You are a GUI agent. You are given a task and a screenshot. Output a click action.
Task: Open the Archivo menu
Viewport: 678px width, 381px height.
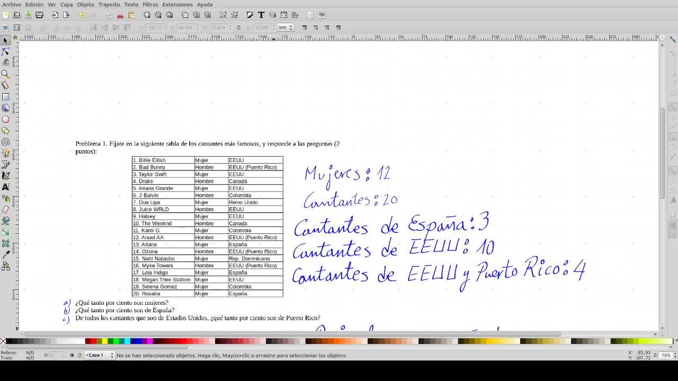pyautogui.click(x=12, y=4)
